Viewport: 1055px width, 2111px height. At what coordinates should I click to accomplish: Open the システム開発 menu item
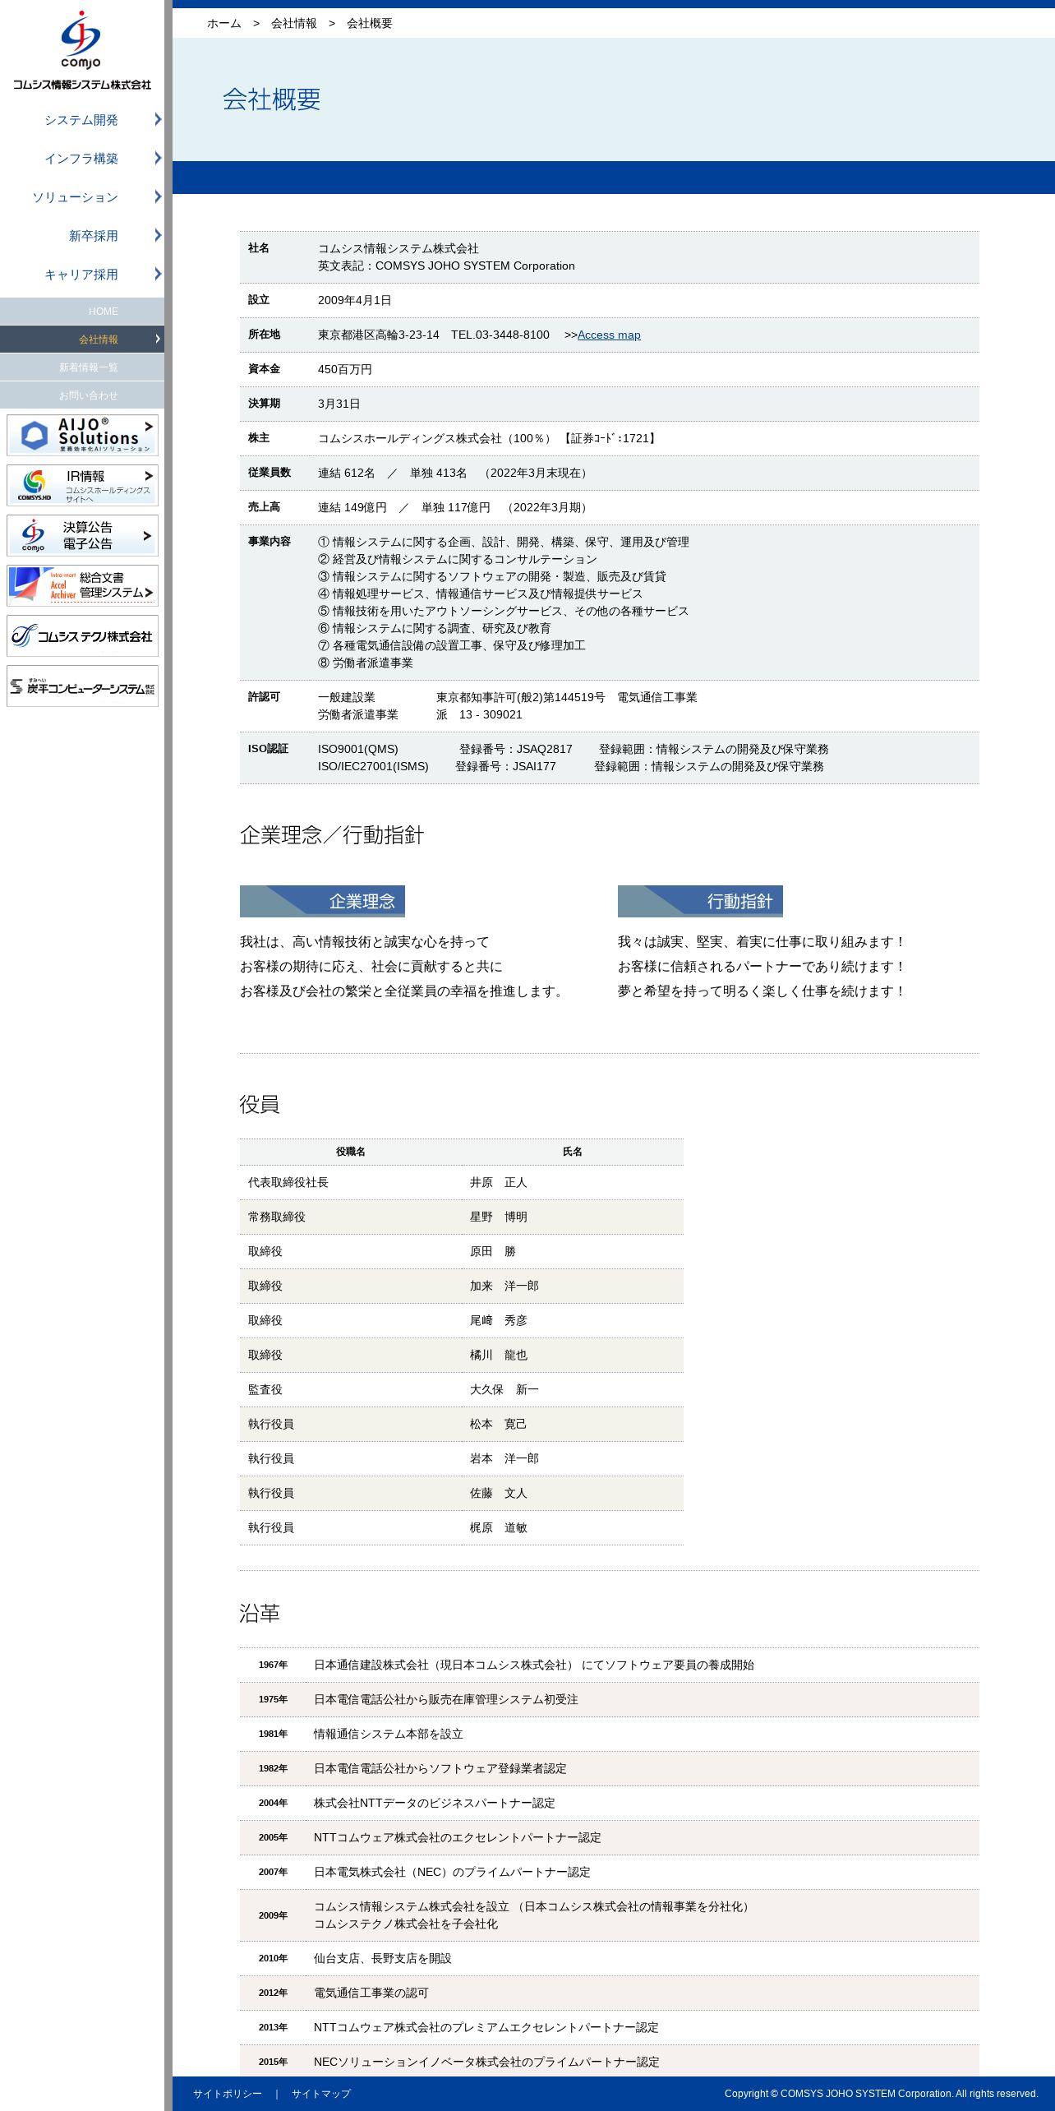click(x=81, y=120)
